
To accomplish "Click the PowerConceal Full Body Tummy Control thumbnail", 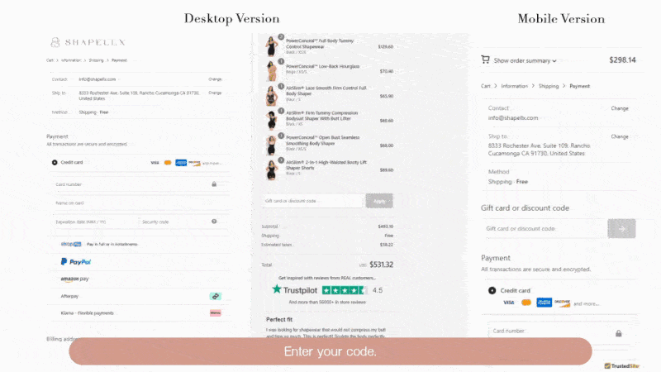I will [x=272, y=46].
